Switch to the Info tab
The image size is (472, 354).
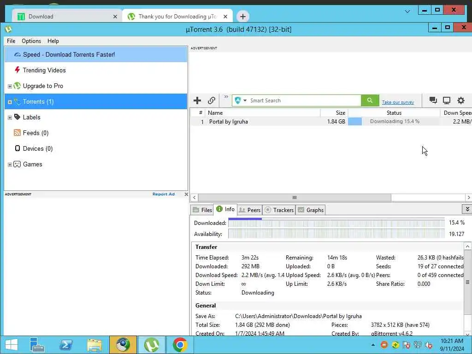point(225,209)
